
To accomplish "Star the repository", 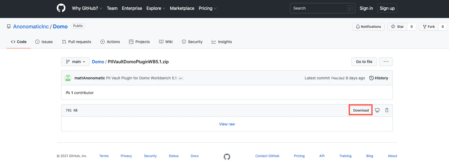I will coord(397,26).
